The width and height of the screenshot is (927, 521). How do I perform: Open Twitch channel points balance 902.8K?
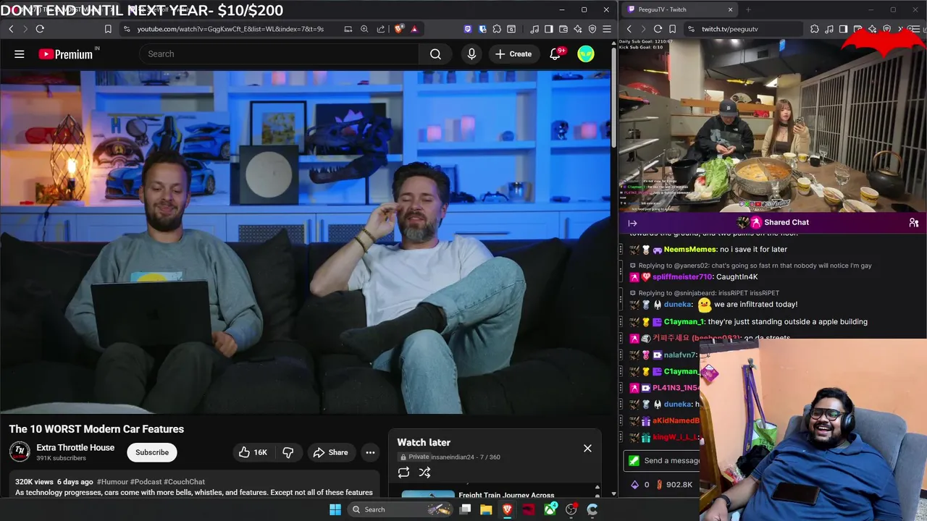tap(674, 485)
